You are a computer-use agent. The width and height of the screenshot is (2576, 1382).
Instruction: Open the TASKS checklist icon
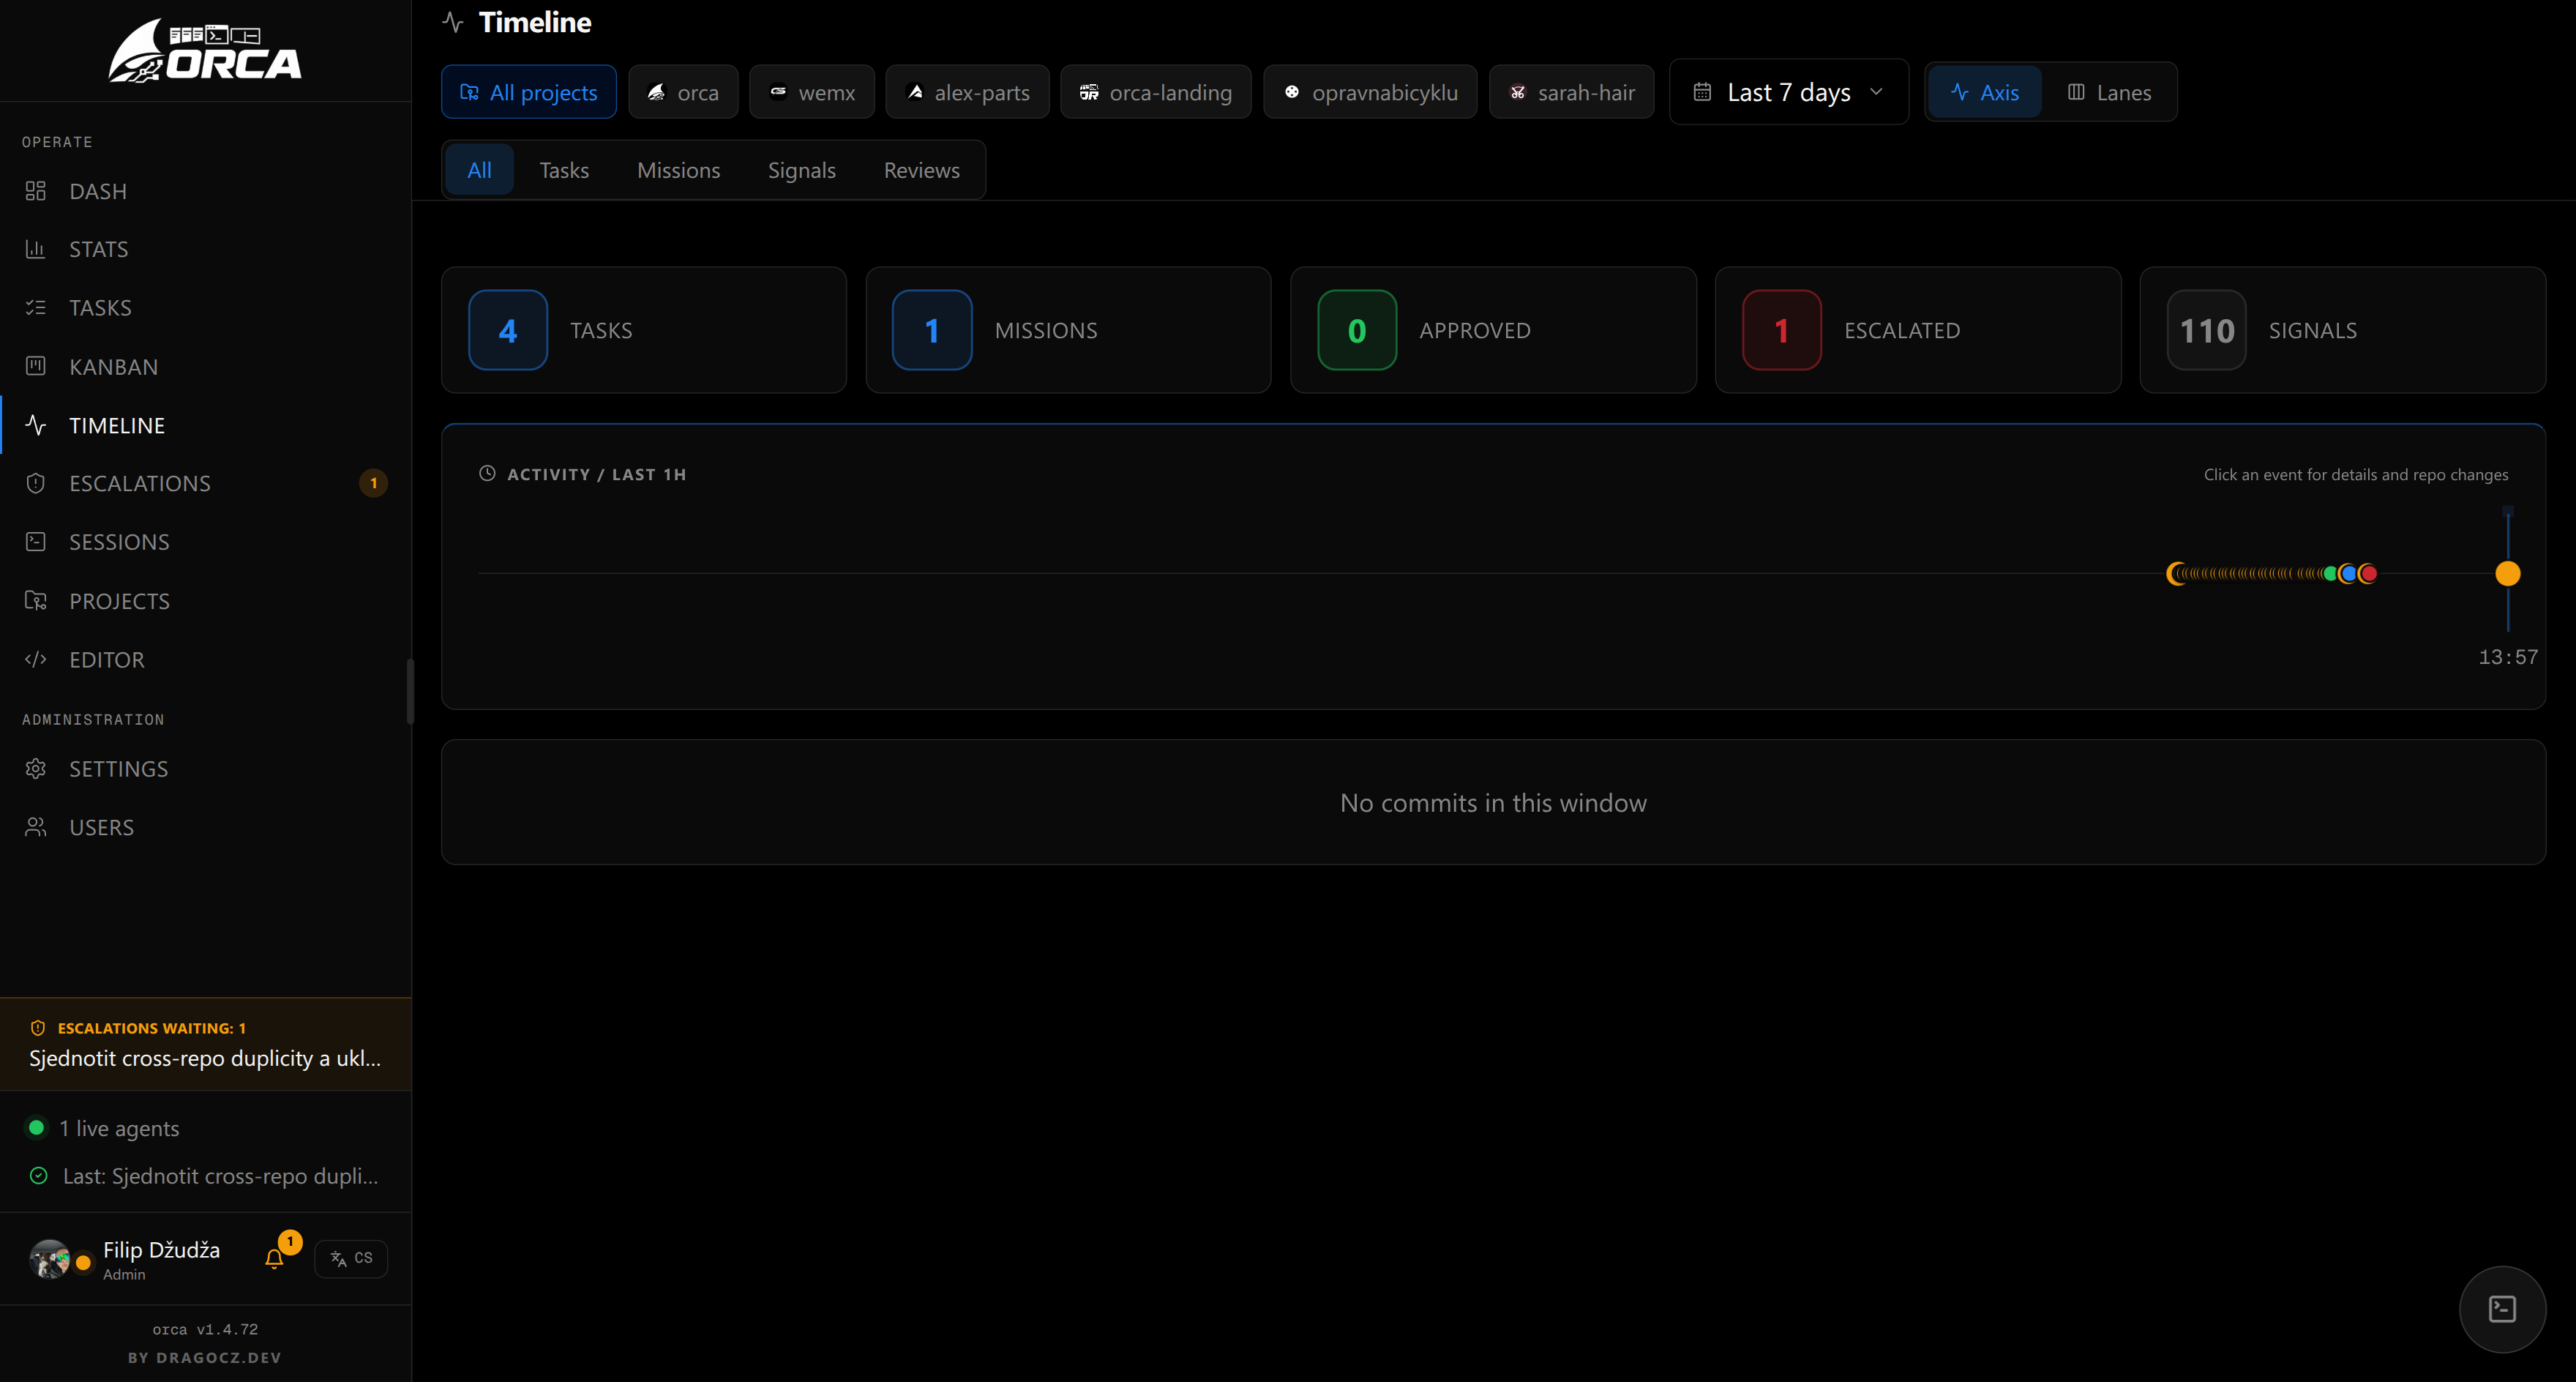(36, 308)
